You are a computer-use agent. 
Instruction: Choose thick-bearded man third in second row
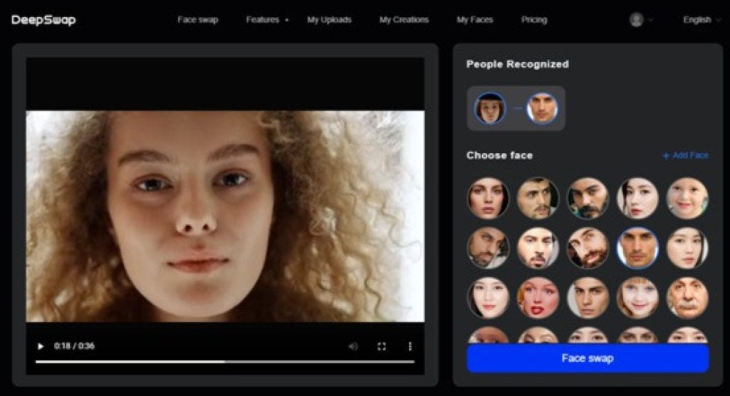[x=587, y=248]
